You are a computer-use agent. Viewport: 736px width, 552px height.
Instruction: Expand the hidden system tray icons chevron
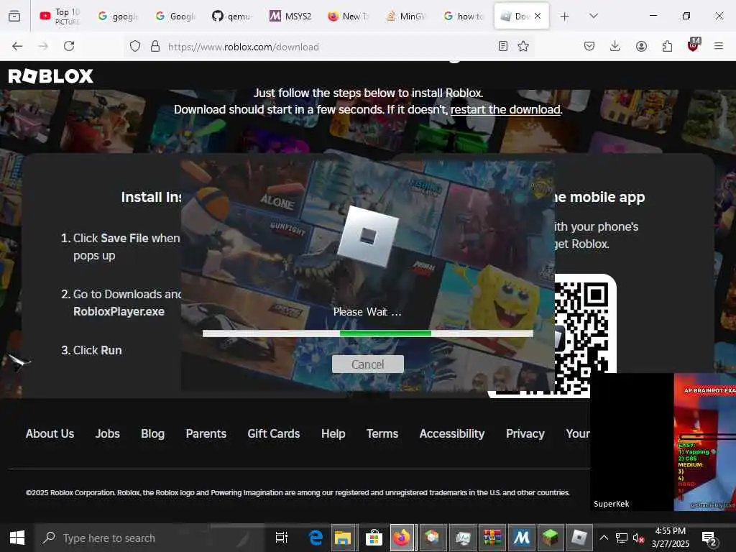(604, 538)
